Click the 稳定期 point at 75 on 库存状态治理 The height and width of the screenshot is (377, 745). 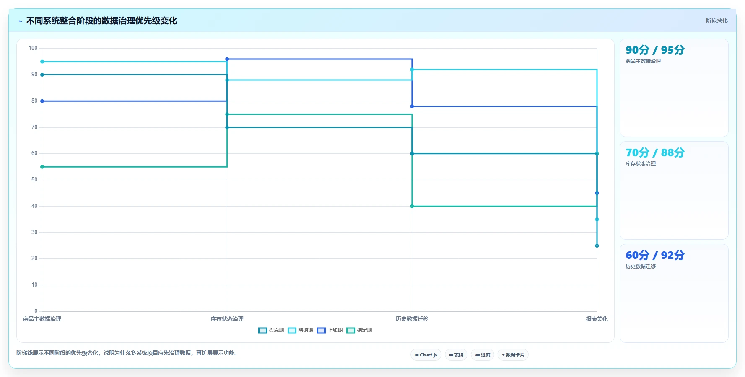(227, 114)
